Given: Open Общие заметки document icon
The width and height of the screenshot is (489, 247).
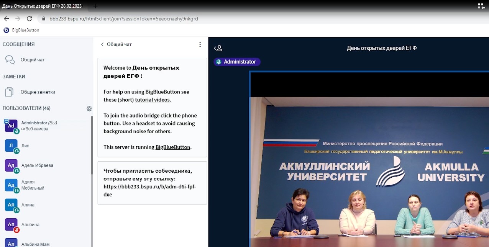Looking at the screenshot, I should (x=9, y=92).
